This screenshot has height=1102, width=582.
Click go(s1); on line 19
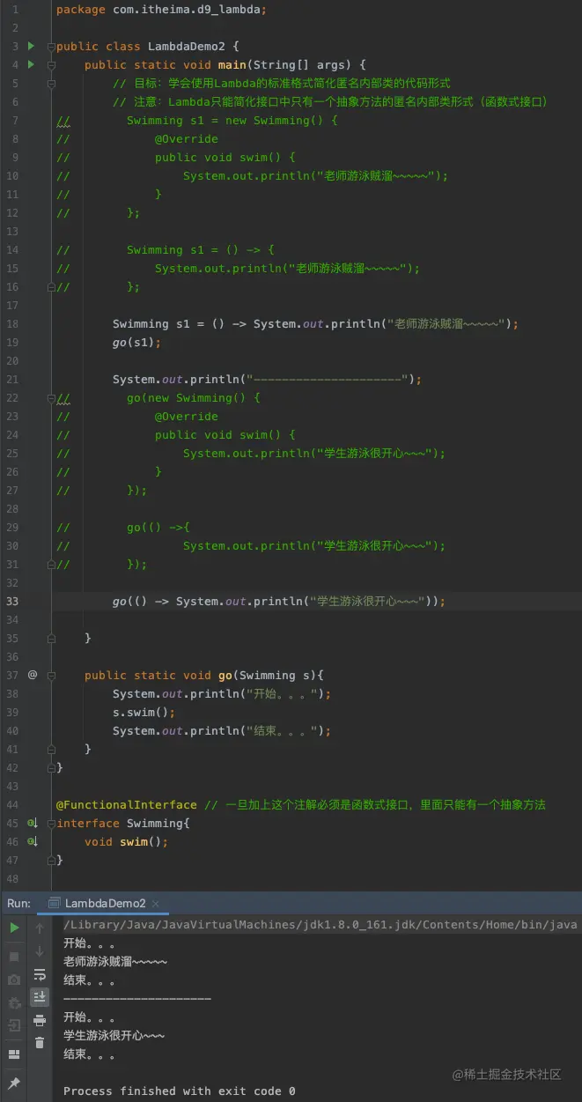pos(137,342)
